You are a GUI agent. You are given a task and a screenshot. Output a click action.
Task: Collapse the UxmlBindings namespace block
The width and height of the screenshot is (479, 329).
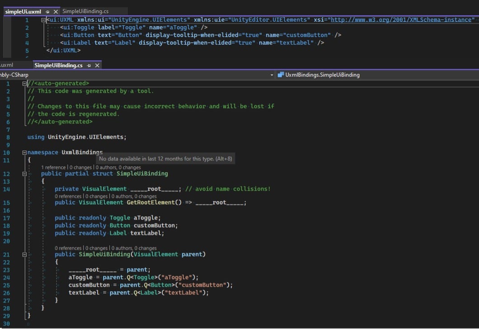24,152
